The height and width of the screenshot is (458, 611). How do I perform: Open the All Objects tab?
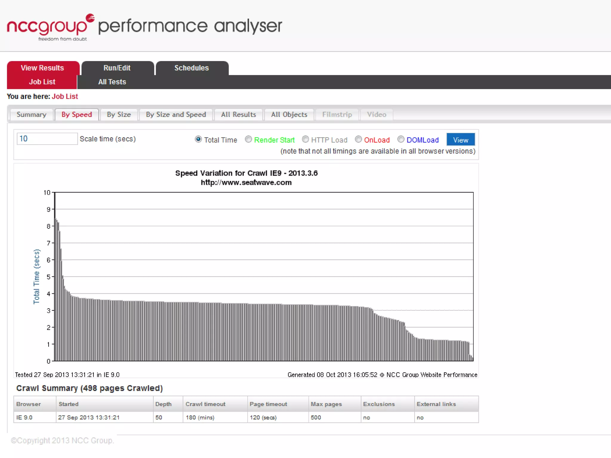[x=289, y=115]
